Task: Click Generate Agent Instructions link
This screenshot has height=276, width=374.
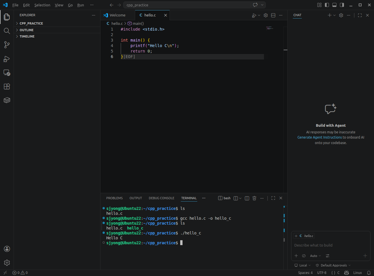Action: tap(319, 137)
